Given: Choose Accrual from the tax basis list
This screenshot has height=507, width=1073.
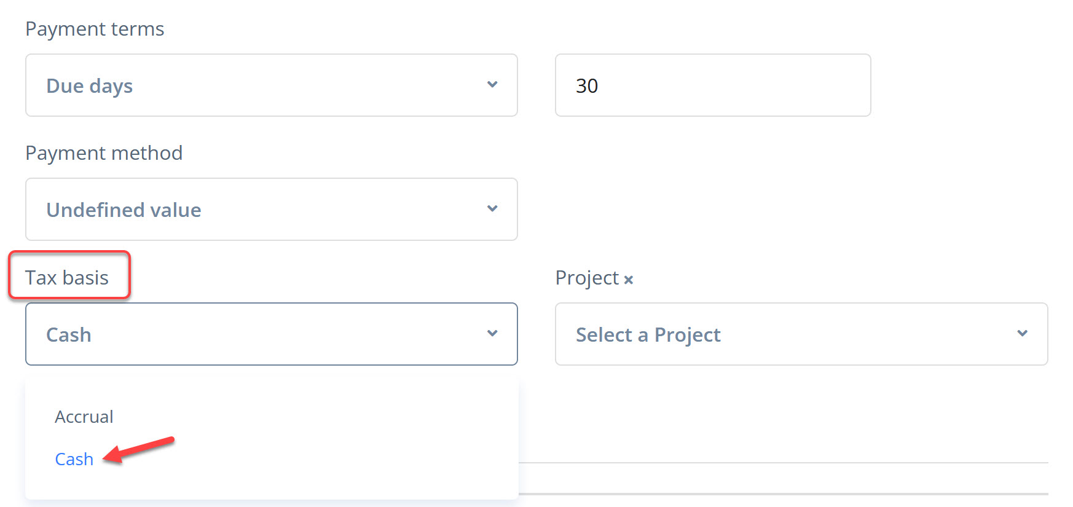Looking at the screenshot, I should pos(84,417).
